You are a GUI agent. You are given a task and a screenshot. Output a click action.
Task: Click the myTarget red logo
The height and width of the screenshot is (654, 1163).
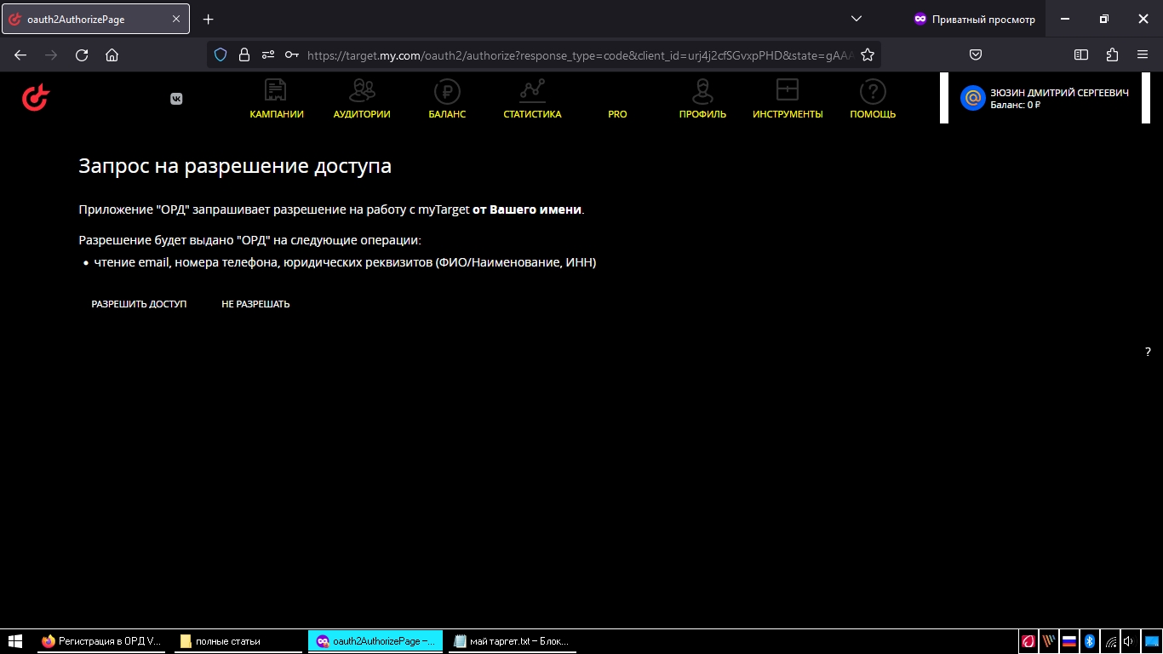pos(35,98)
